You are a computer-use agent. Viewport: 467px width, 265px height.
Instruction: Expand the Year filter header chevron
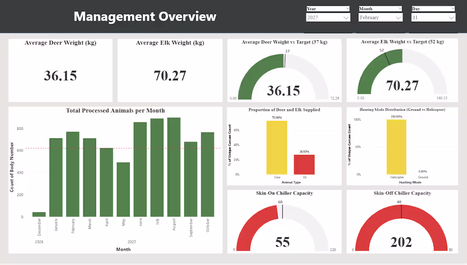click(348, 8)
